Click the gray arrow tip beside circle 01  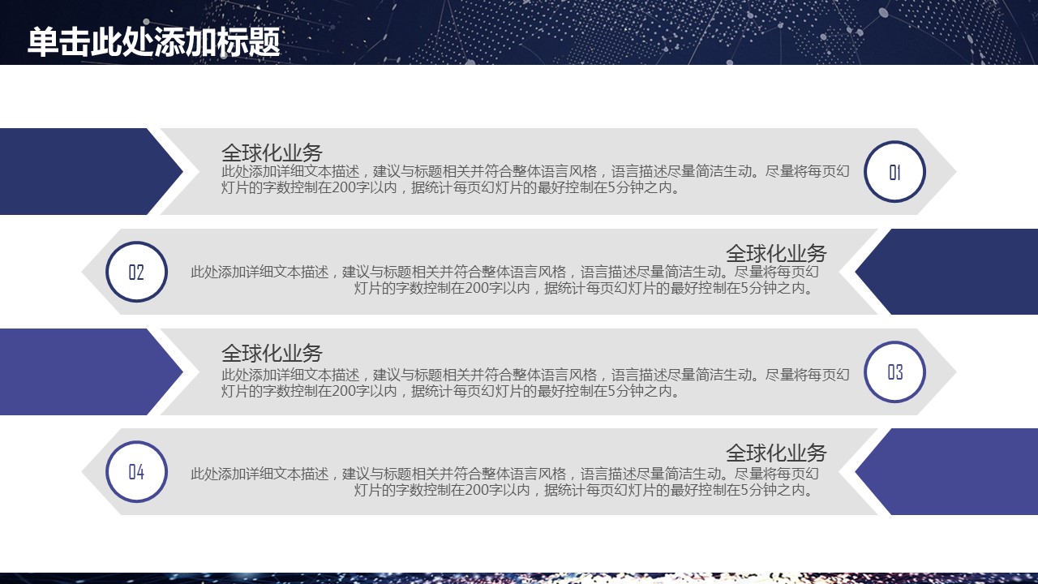(x=941, y=172)
